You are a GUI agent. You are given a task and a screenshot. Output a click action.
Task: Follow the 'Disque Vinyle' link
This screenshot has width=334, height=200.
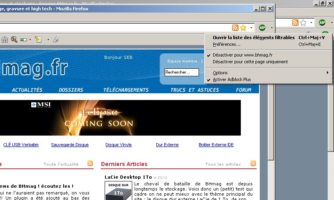pos(119,145)
